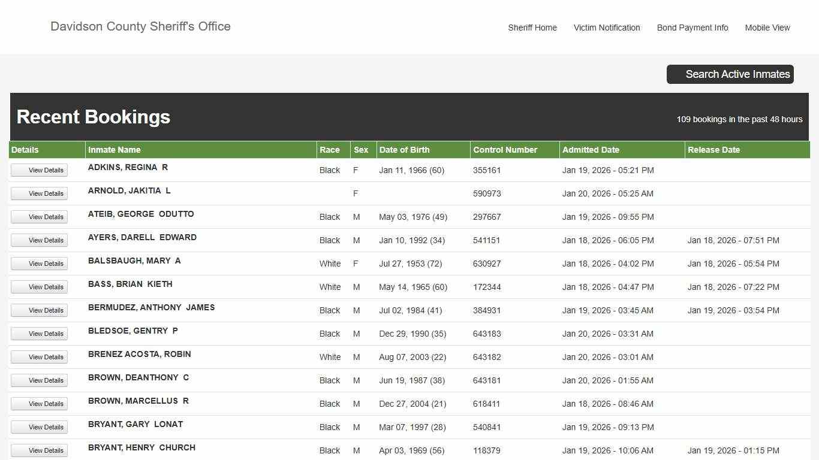Click the Search Active Inmates button
The width and height of the screenshot is (819, 460).
[x=730, y=74]
